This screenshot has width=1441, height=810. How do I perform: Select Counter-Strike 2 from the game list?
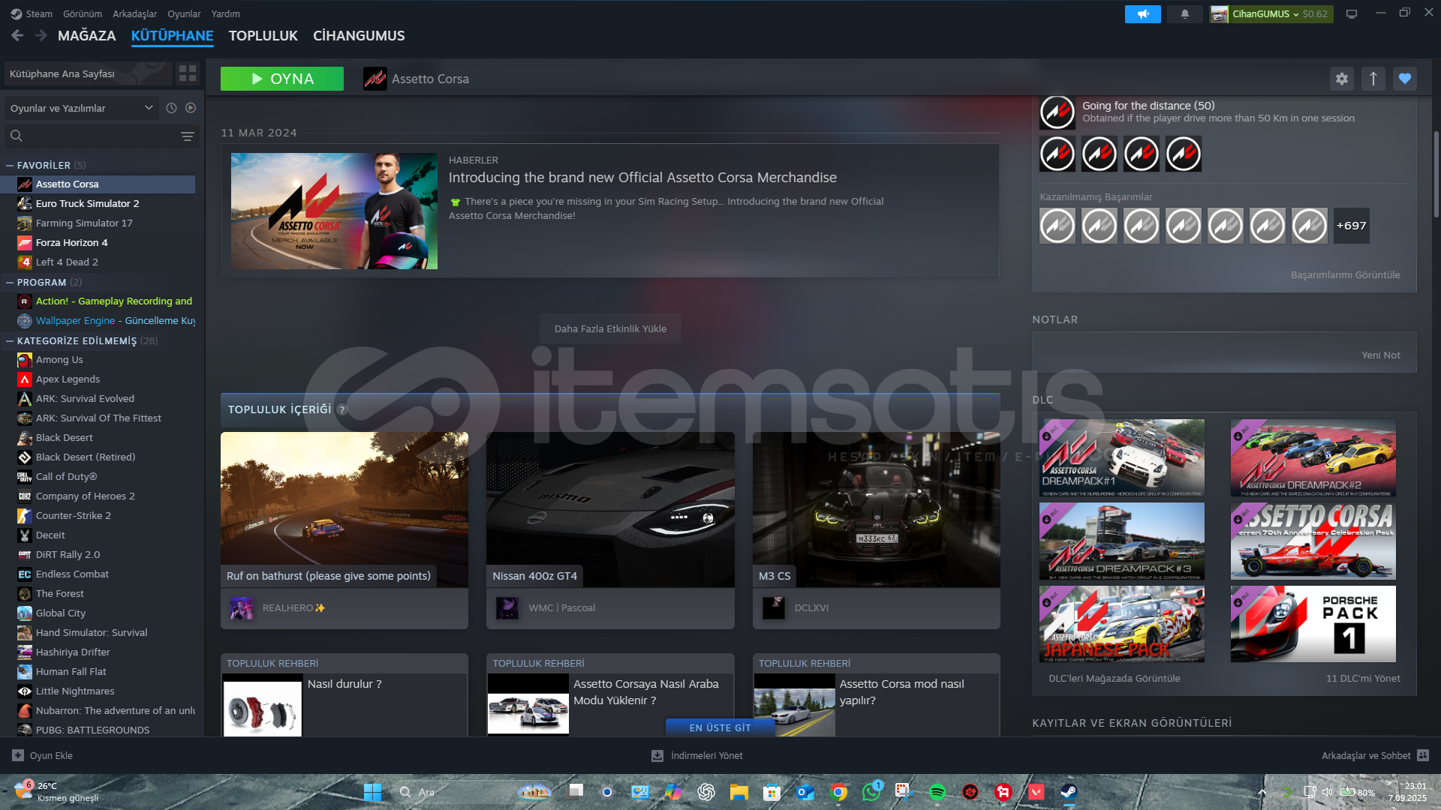(74, 515)
